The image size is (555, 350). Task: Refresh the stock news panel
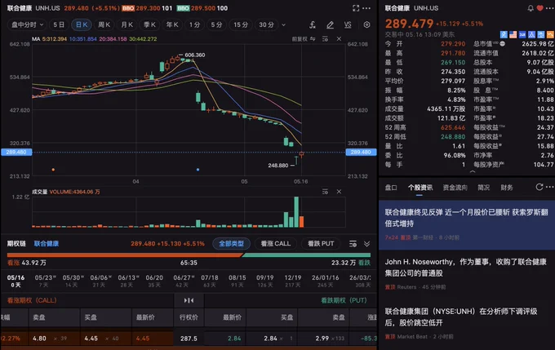(539, 187)
